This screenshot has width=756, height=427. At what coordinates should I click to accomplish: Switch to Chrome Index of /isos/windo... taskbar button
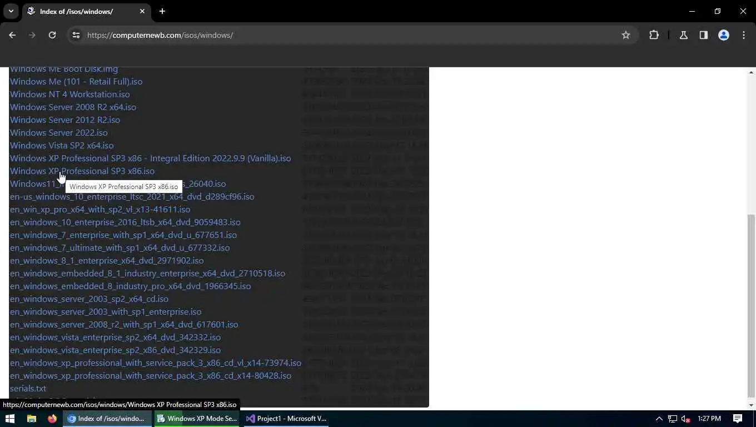pyautogui.click(x=107, y=419)
